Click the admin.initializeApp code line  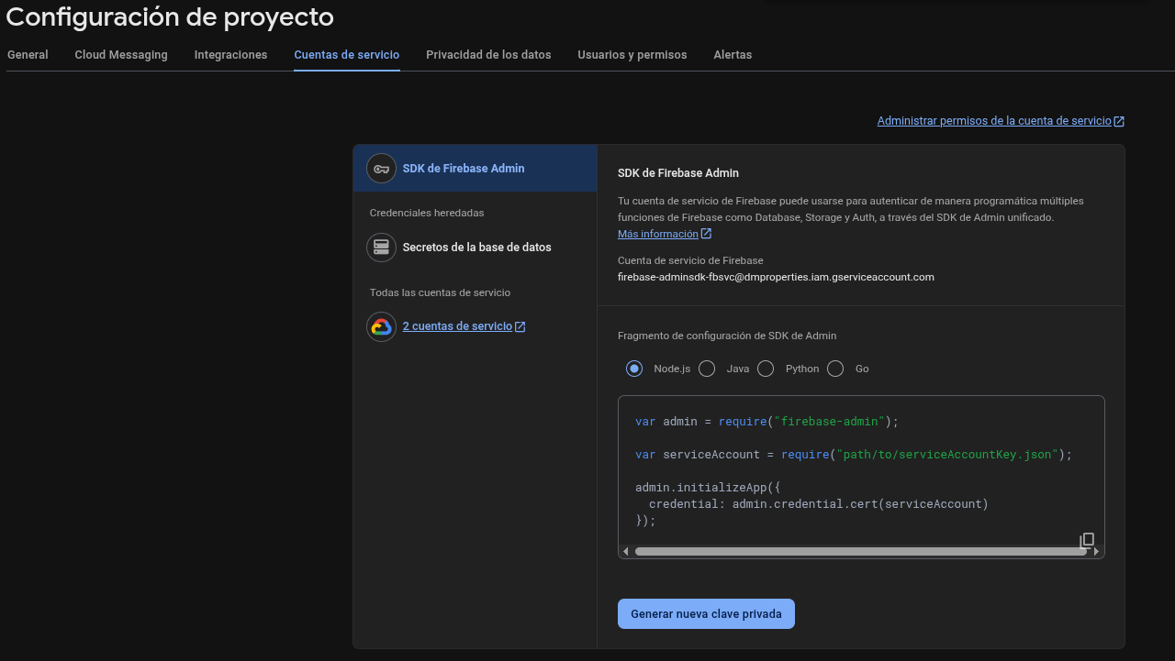click(708, 488)
